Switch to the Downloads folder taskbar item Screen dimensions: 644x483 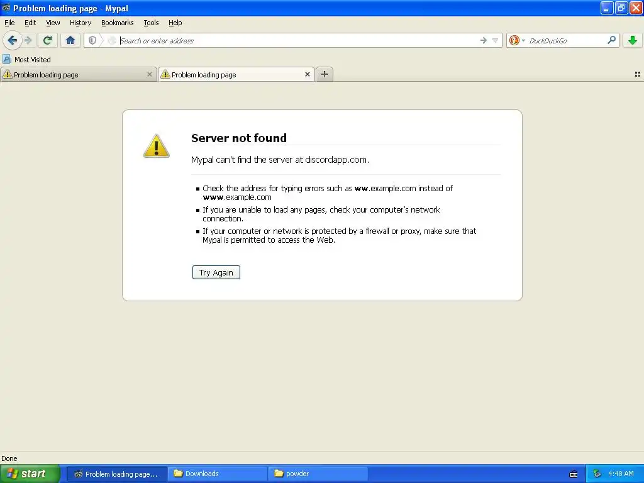pos(217,474)
